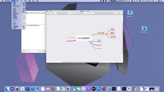Select the 访达 branch node
This screenshot has width=164, height=92.
pos(99,40)
